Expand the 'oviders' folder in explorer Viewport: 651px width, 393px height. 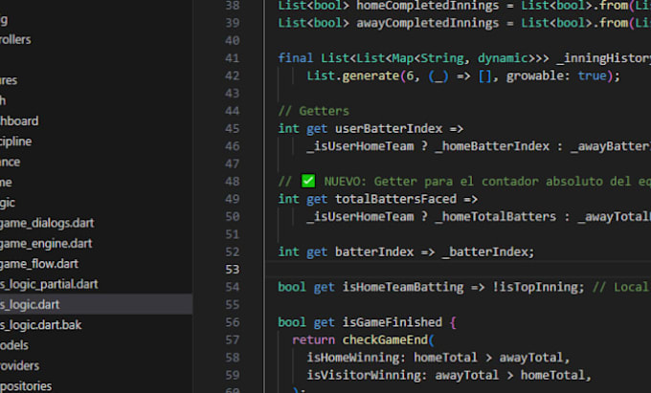pyautogui.click(x=19, y=365)
